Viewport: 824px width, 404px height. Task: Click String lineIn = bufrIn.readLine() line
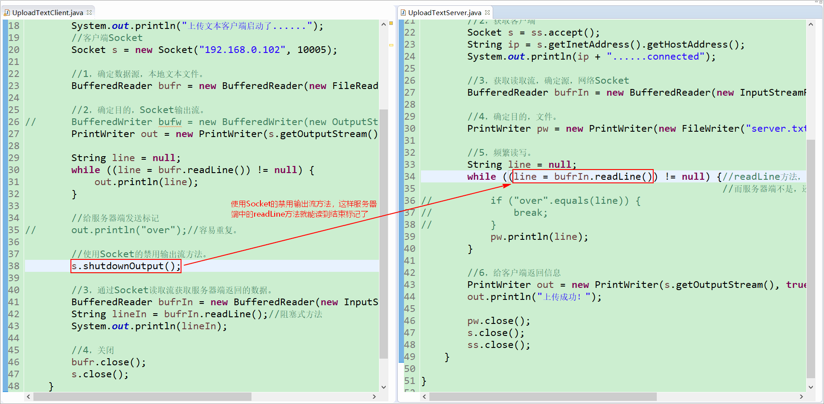tap(169, 314)
